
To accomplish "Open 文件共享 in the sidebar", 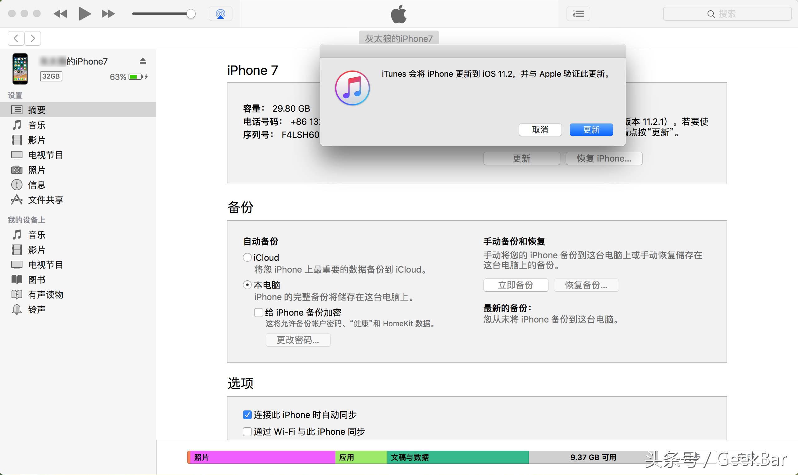I will (x=46, y=200).
